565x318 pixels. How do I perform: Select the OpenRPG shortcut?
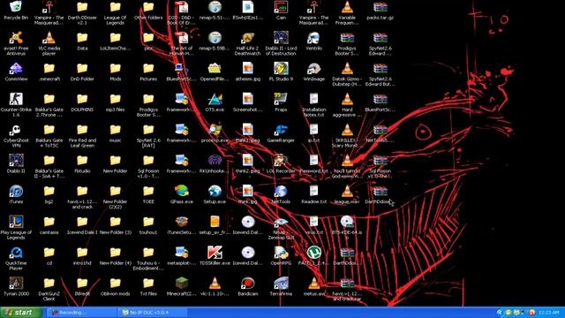click(281, 253)
